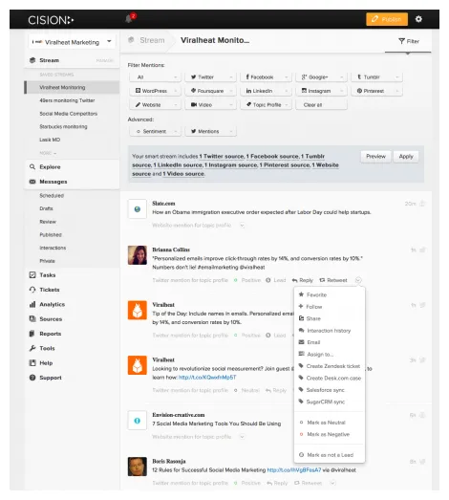Open the Filter funnel tab

(x=409, y=41)
